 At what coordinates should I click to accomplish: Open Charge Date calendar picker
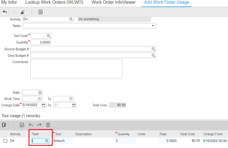(43, 105)
